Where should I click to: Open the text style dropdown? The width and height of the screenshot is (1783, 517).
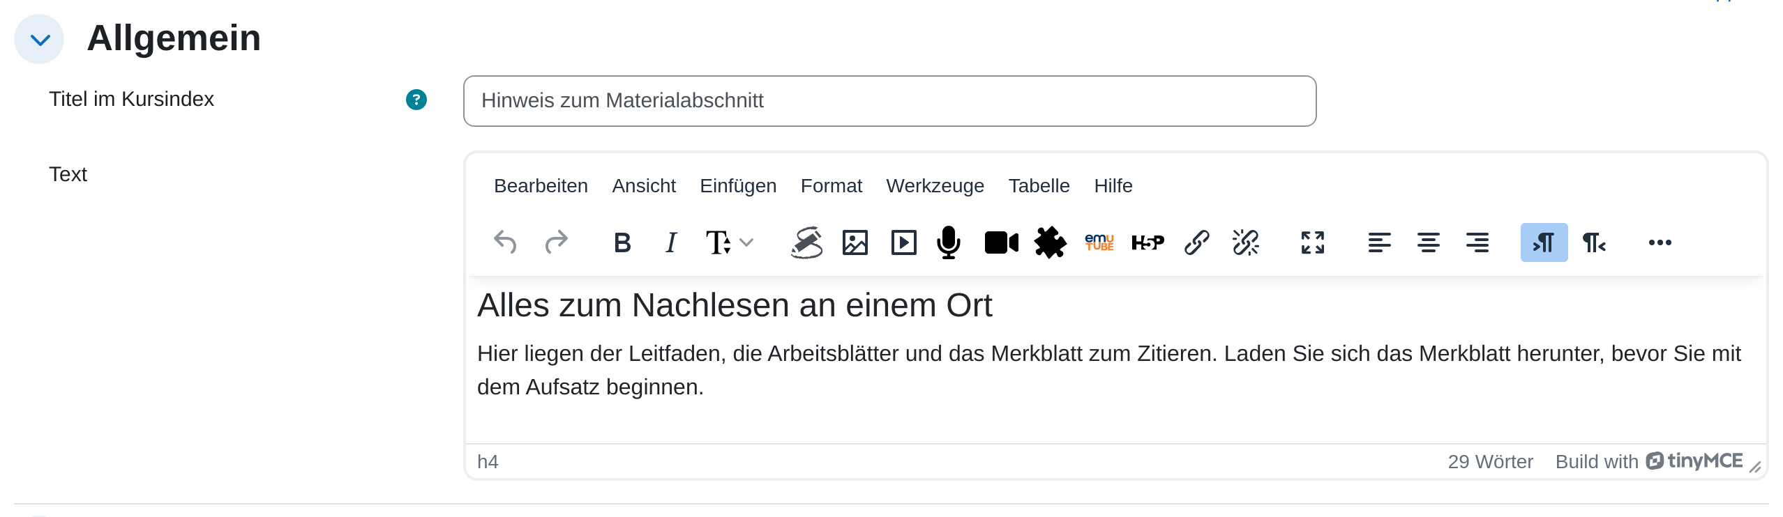[x=729, y=242]
